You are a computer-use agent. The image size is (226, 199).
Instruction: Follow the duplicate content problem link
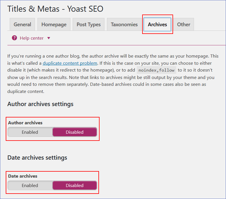tap(70, 63)
